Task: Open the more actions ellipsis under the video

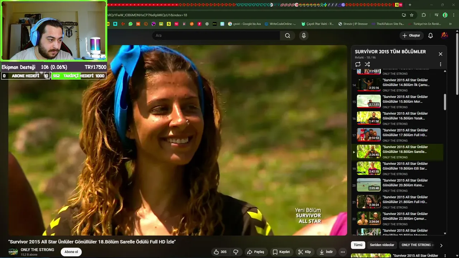Action: coord(343,252)
